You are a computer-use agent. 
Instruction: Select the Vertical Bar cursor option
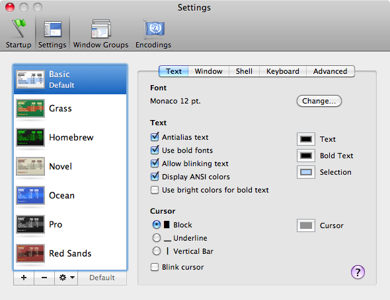157,251
